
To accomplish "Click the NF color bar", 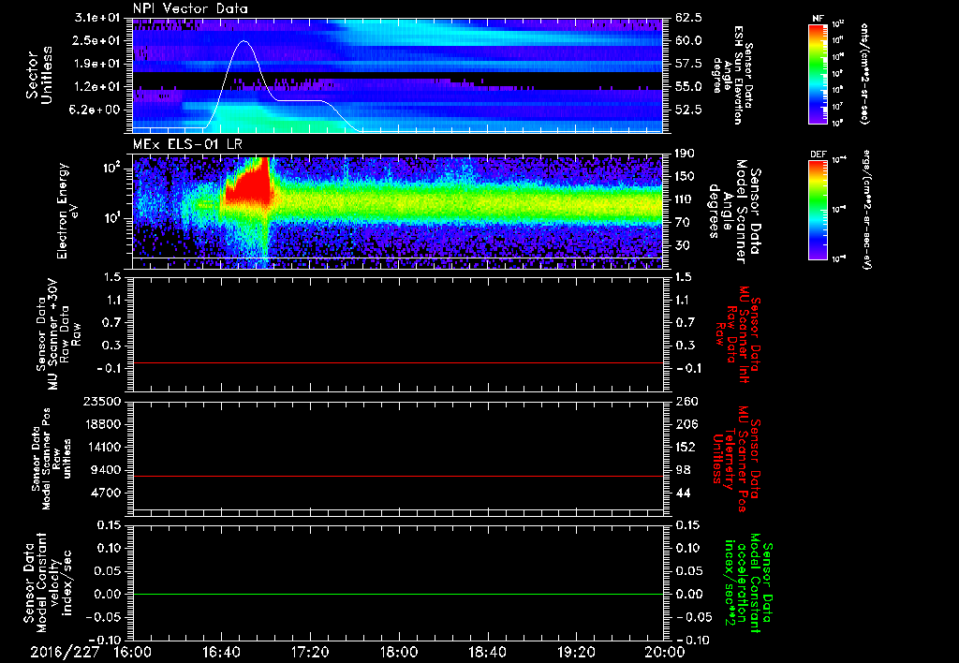I will (x=819, y=74).
